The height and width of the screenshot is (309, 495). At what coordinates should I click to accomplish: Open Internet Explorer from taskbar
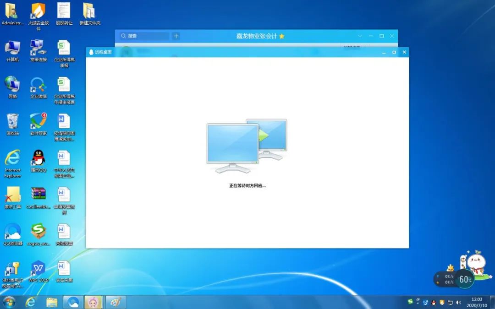coord(30,302)
